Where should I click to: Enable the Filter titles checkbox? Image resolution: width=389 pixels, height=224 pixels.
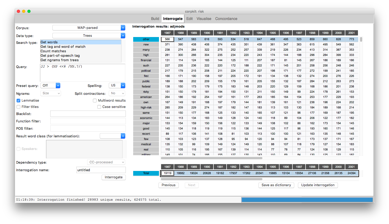(18, 107)
